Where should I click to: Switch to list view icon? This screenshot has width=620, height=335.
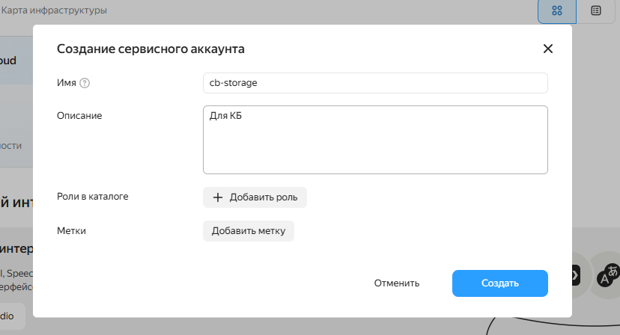595,11
